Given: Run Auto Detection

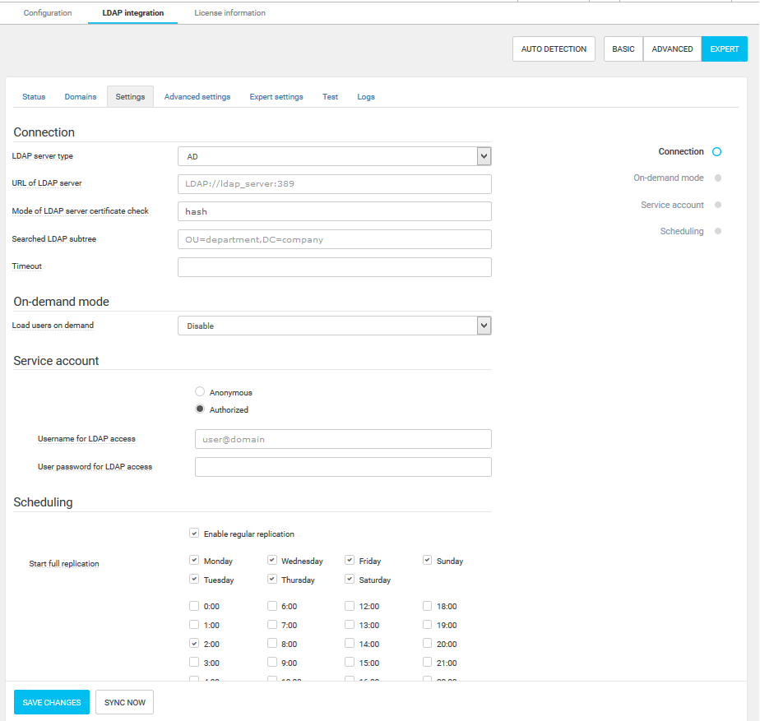Looking at the screenshot, I should click(554, 49).
